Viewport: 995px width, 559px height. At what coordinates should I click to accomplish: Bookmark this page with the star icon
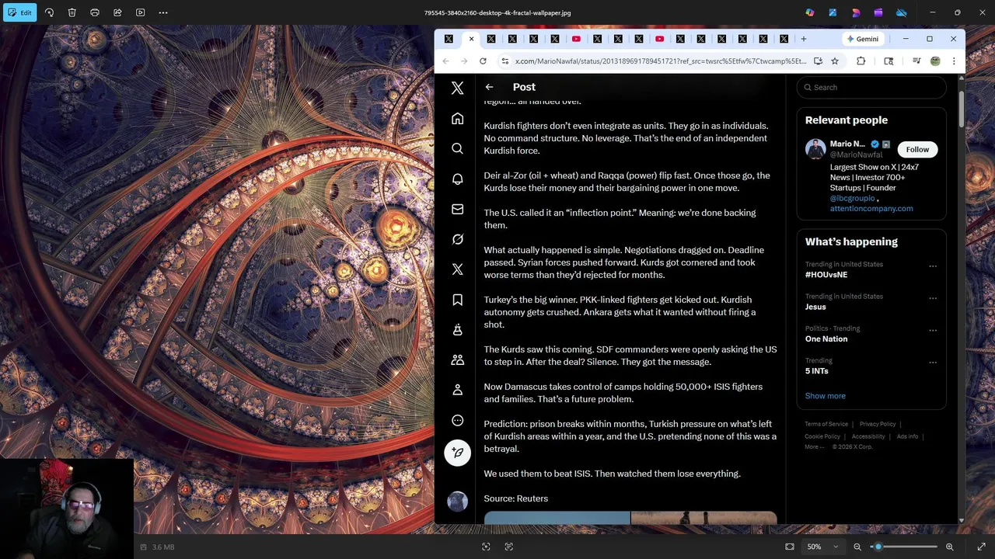pos(835,61)
